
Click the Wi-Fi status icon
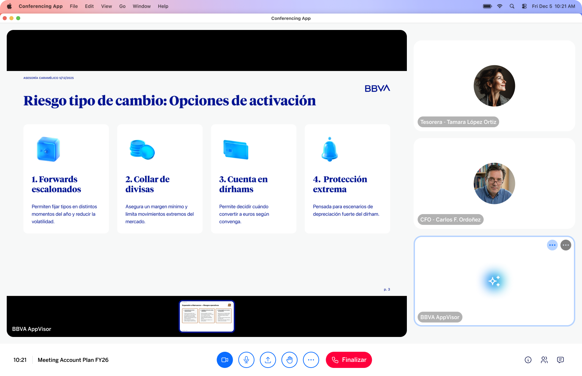pos(500,6)
